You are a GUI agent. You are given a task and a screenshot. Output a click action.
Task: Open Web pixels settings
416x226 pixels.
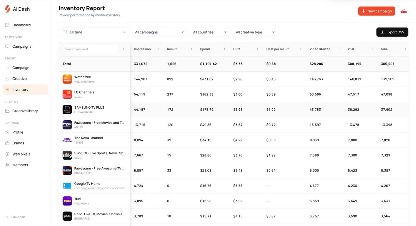coord(26,154)
